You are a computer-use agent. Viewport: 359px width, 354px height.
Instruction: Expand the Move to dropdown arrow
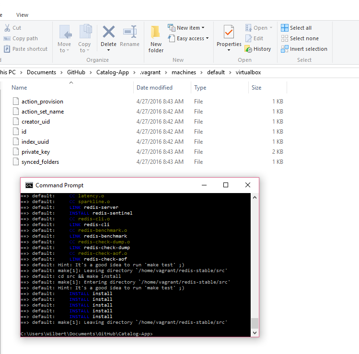click(x=68, y=50)
